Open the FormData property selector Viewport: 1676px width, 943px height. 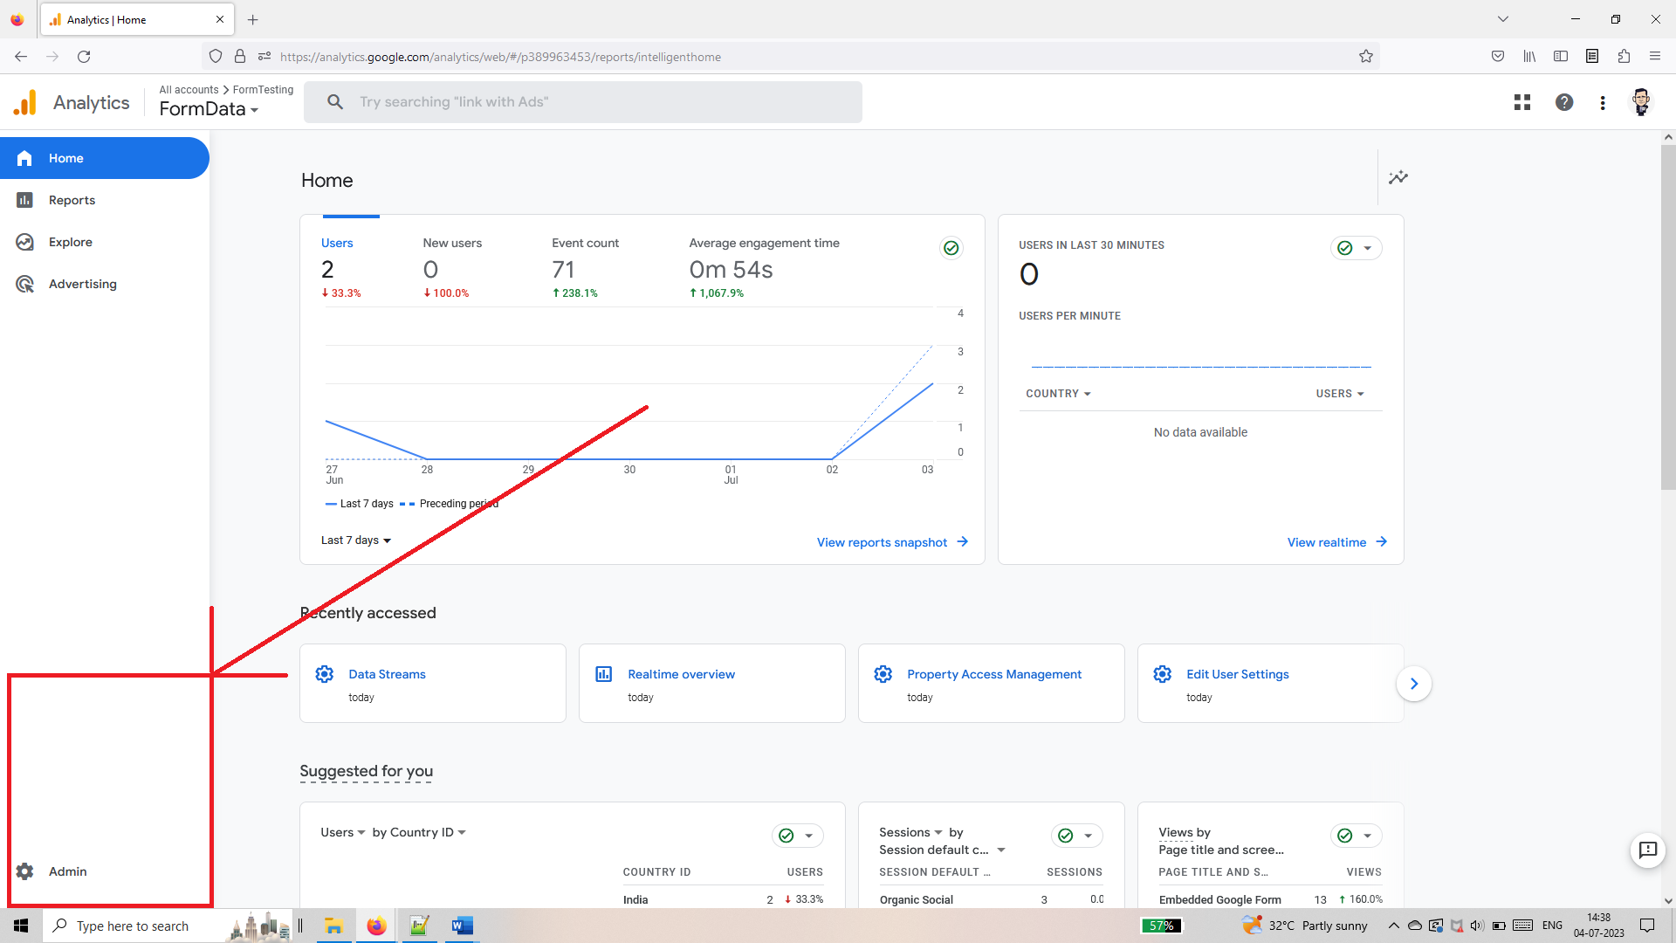pos(209,109)
